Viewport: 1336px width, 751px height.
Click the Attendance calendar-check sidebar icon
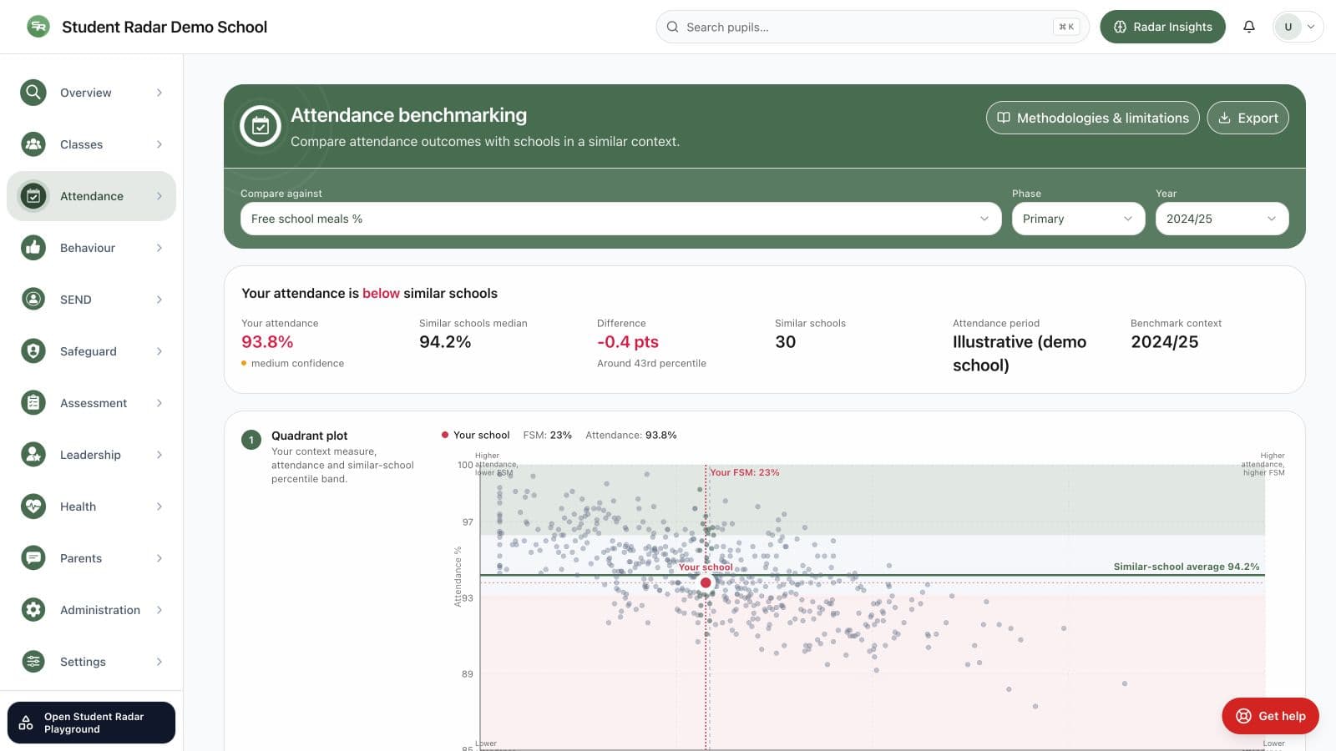tap(33, 196)
